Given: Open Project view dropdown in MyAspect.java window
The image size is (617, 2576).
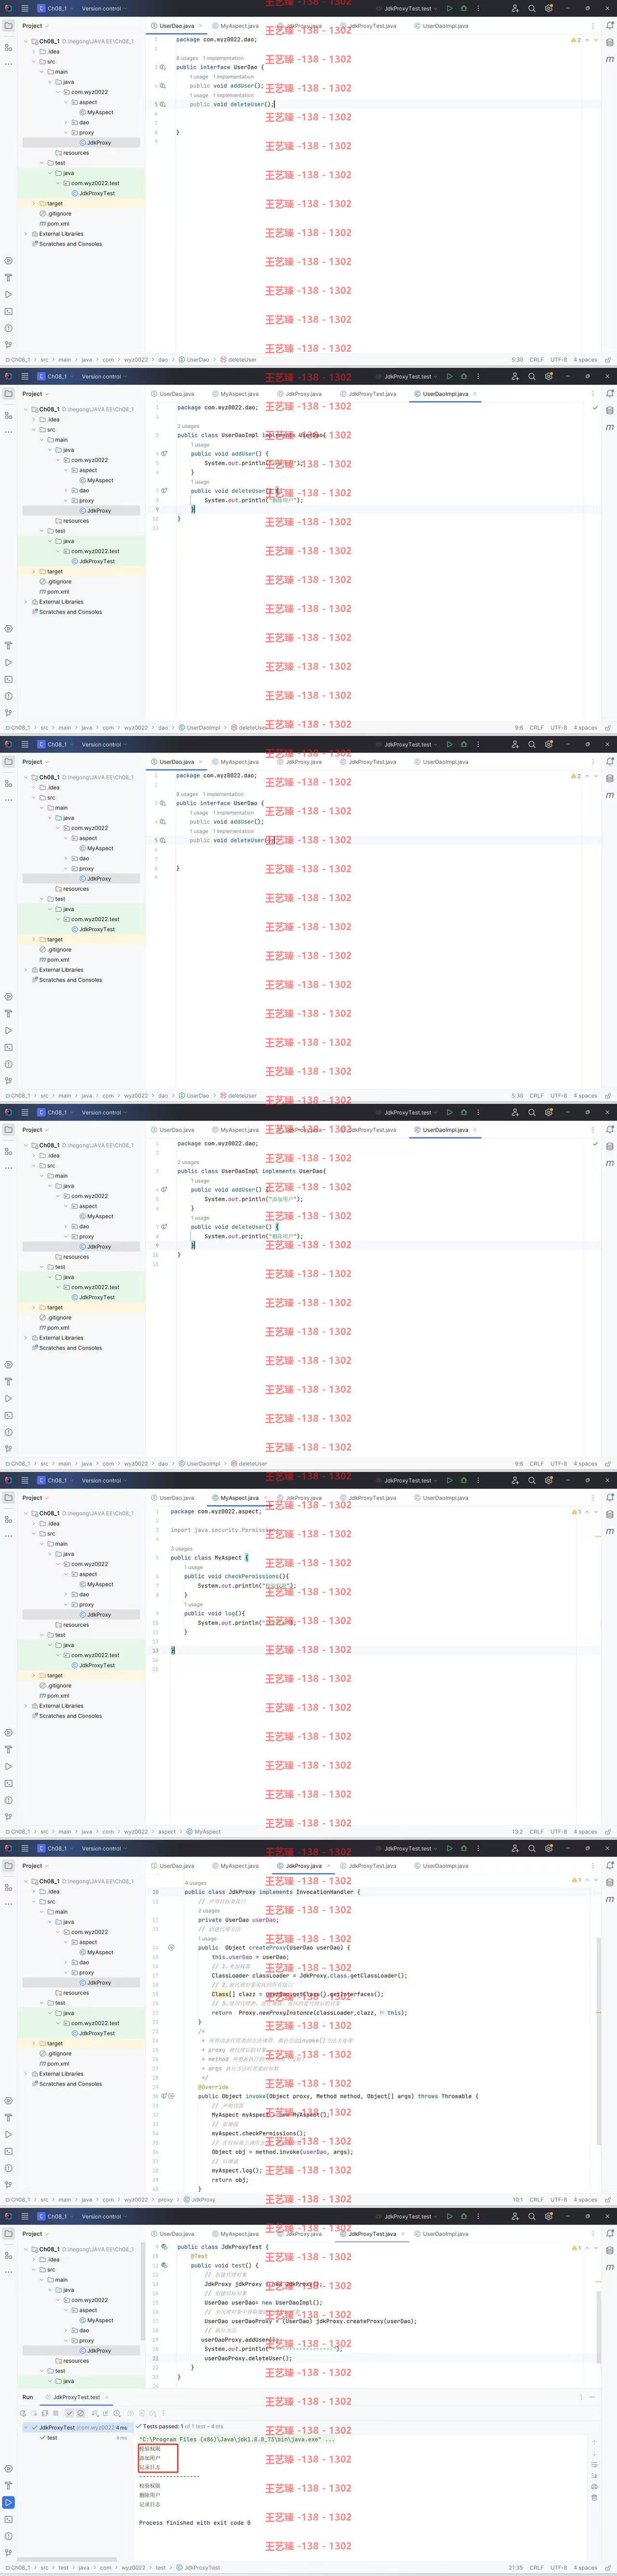Looking at the screenshot, I should [35, 1497].
